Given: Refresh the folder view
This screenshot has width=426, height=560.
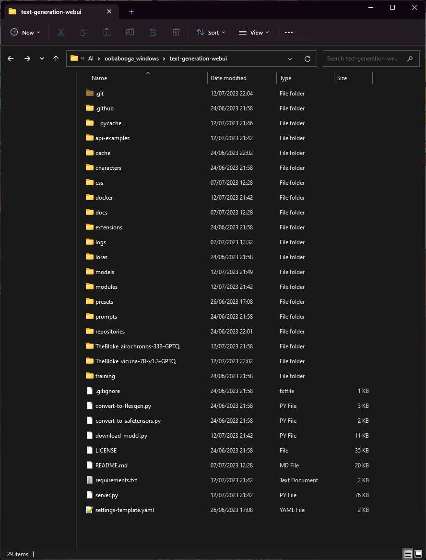Looking at the screenshot, I should point(308,59).
